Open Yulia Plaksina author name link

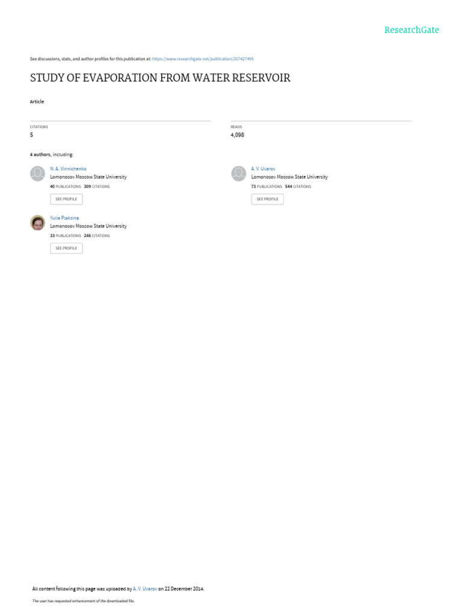pos(64,218)
